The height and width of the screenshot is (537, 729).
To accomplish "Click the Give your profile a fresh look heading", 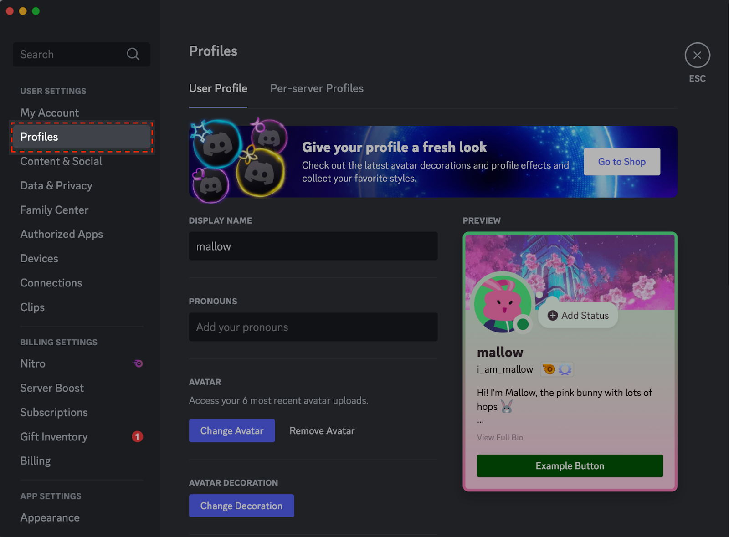I will (394, 147).
